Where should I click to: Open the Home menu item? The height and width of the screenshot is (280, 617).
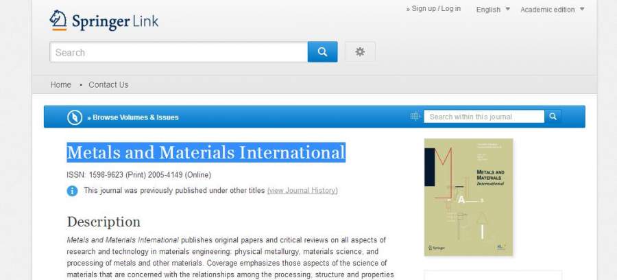pyautogui.click(x=61, y=84)
